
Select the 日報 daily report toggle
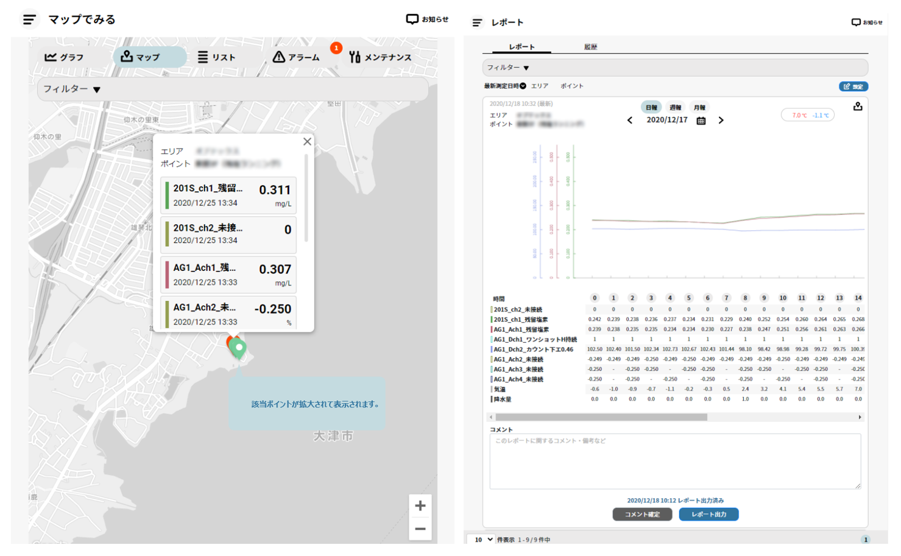coord(651,107)
